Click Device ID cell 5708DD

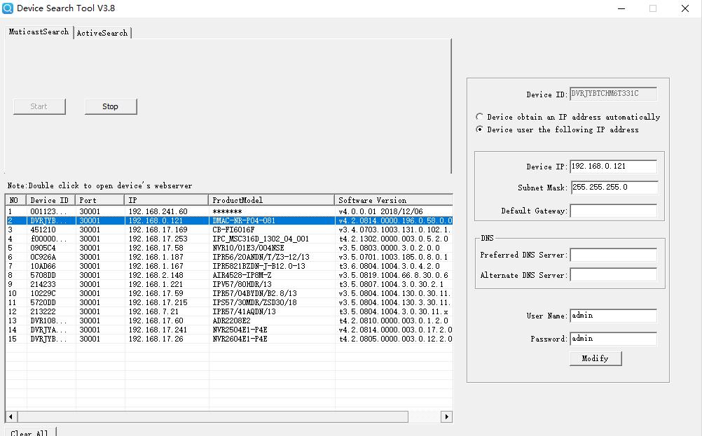(x=43, y=275)
